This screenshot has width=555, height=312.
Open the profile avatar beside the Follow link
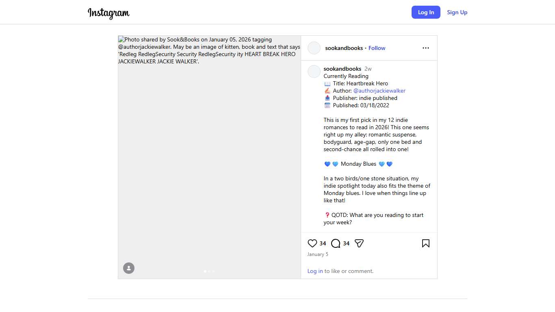(x=314, y=48)
